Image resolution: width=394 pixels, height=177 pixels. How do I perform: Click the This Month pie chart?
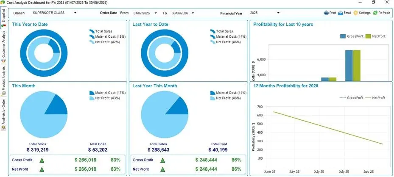(44, 114)
